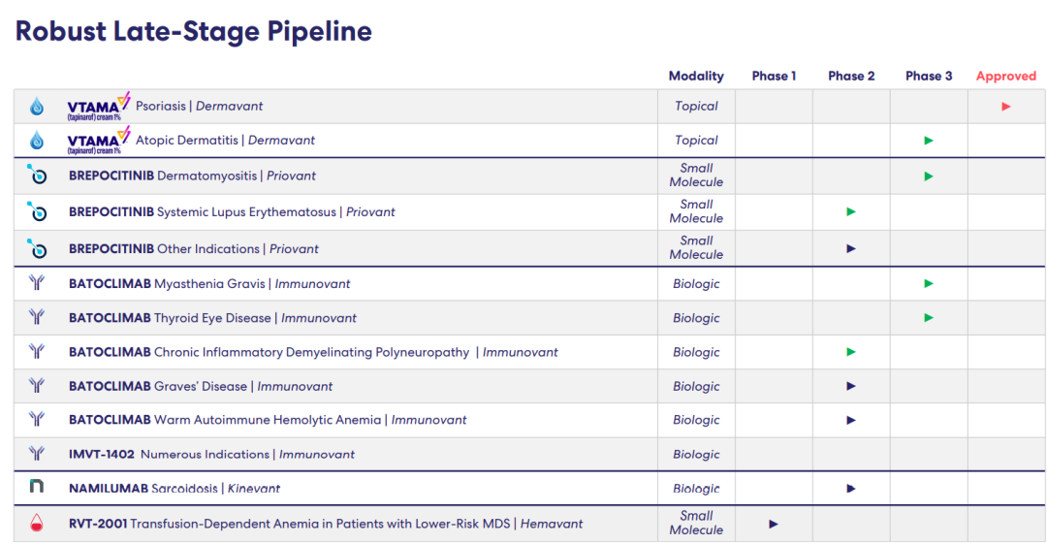Click the dark Phase 2 arrow for Graves' Disease
Image resolution: width=1047 pixels, height=544 pixels.
click(x=851, y=386)
